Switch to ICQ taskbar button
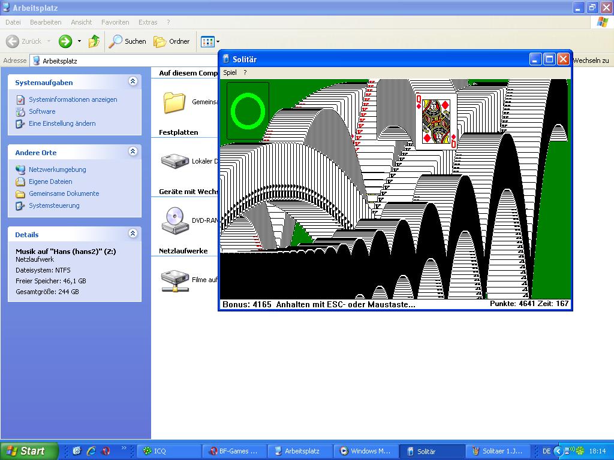614x460 pixels. point(169,451)
